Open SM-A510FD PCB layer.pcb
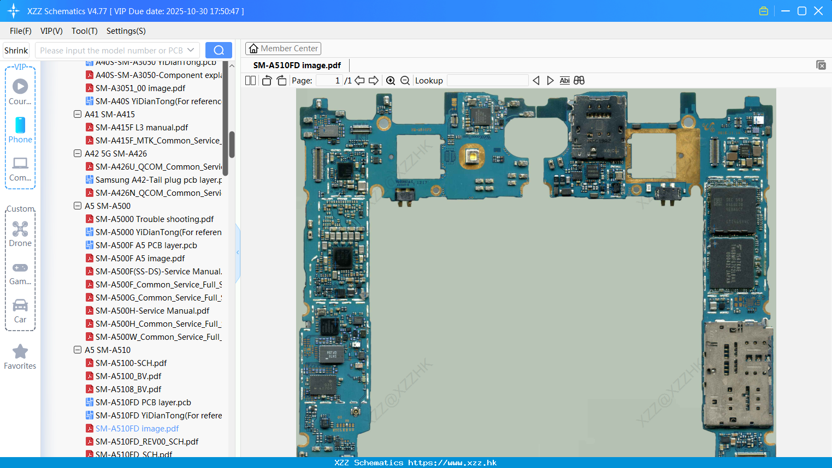The height and width of the screenshot is (468, 832). pos(138,402)
